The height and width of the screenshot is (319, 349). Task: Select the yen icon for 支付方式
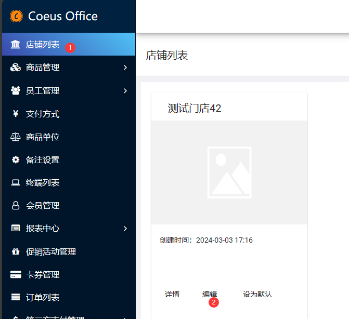(16, 114)
